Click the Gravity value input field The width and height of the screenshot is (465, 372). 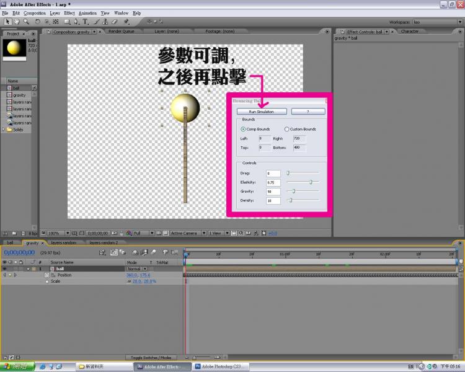273,192
